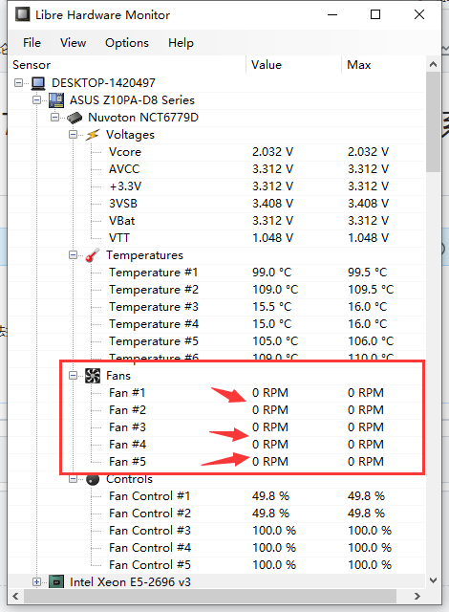449x612 pixels.
Task: Click the Controls group knob icon
Action: coord(93,479)
